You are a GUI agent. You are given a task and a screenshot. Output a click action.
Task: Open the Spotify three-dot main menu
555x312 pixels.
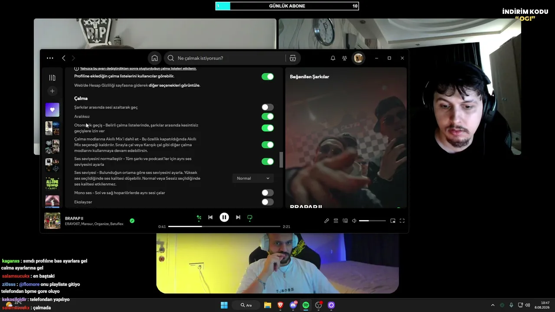(50, 58)
